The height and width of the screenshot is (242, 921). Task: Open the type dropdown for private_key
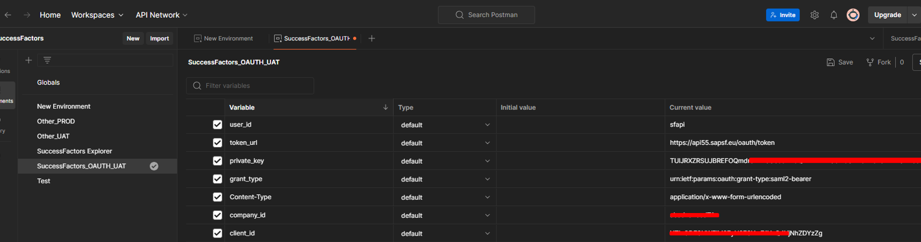point(445,161)
